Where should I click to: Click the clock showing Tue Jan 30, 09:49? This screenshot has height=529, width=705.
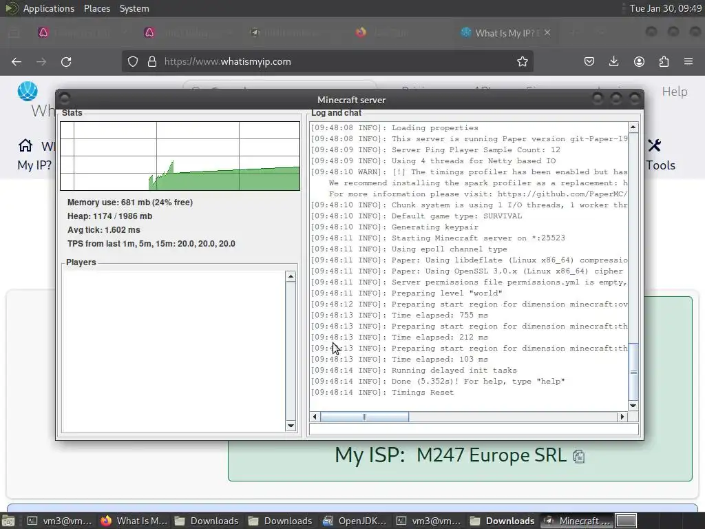tap(666, 8)
